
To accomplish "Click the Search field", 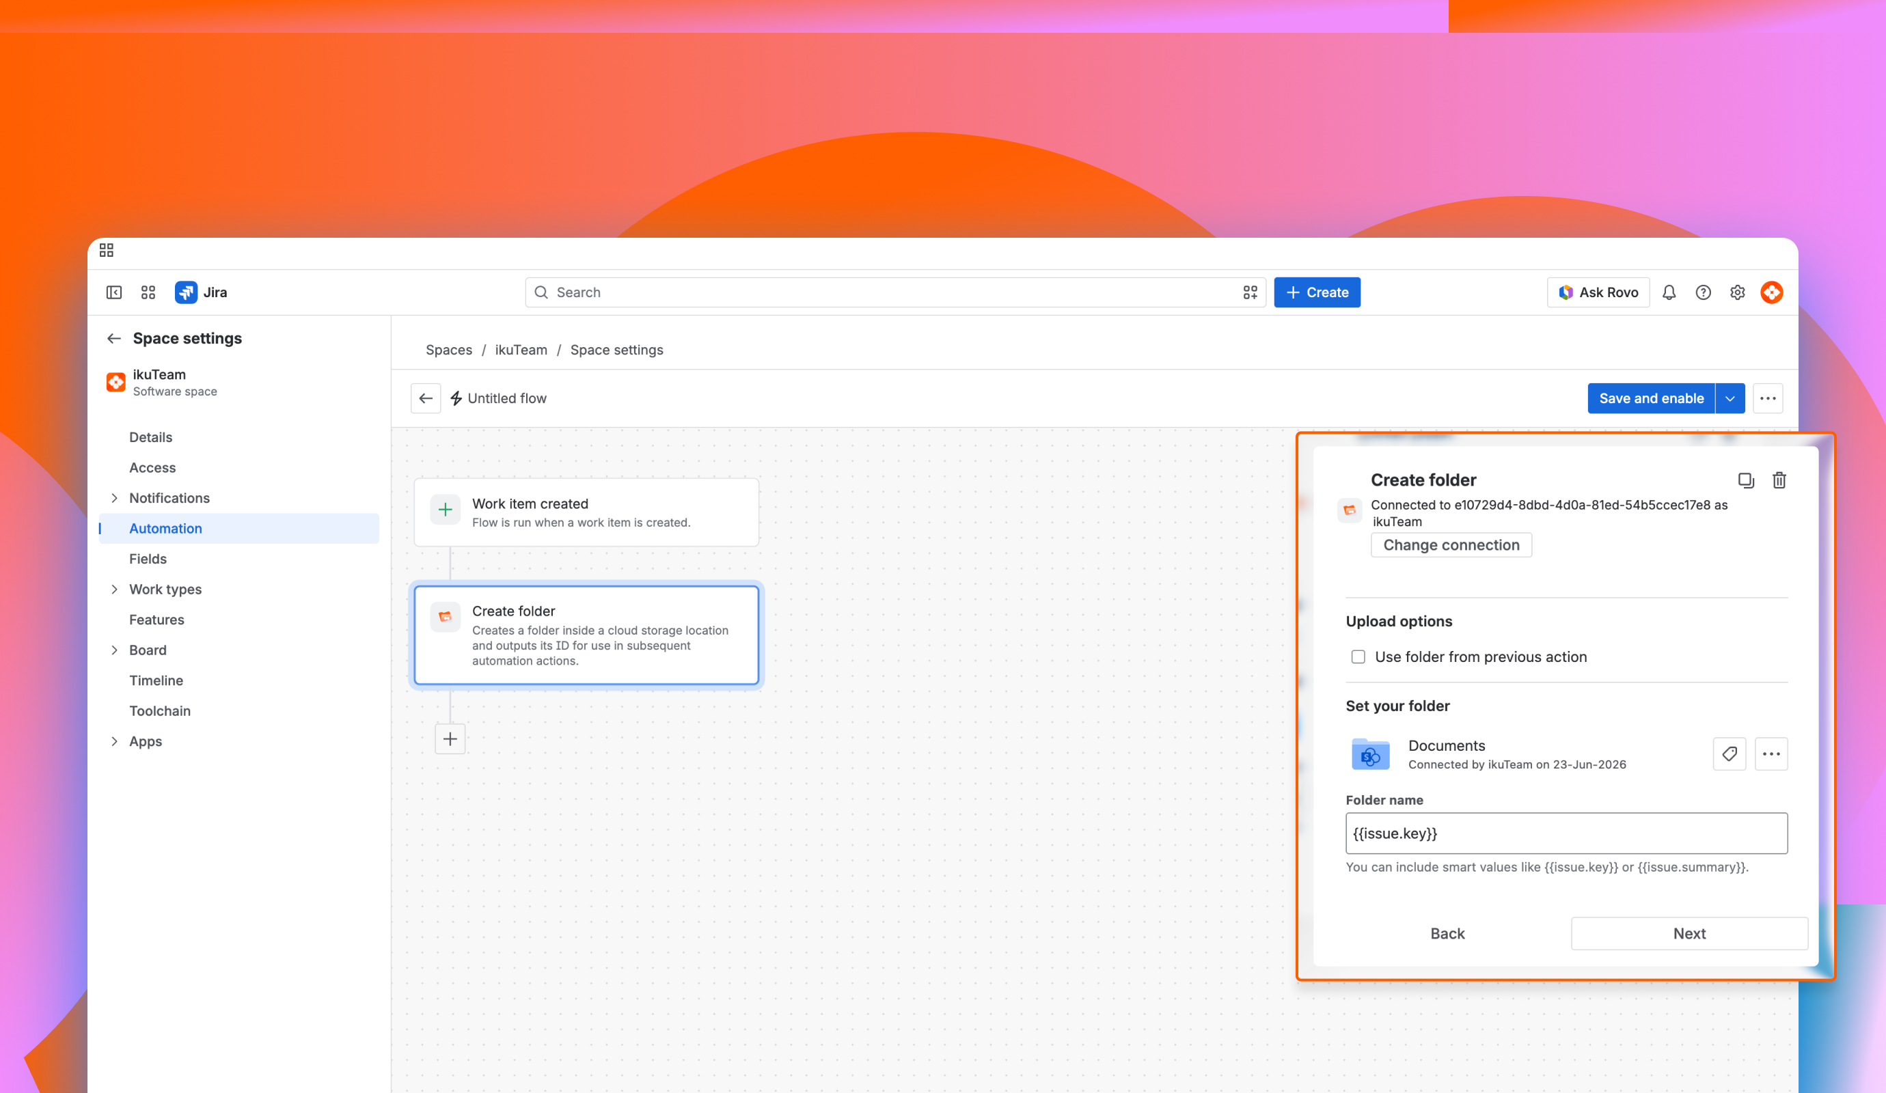I will click(895, 292).
